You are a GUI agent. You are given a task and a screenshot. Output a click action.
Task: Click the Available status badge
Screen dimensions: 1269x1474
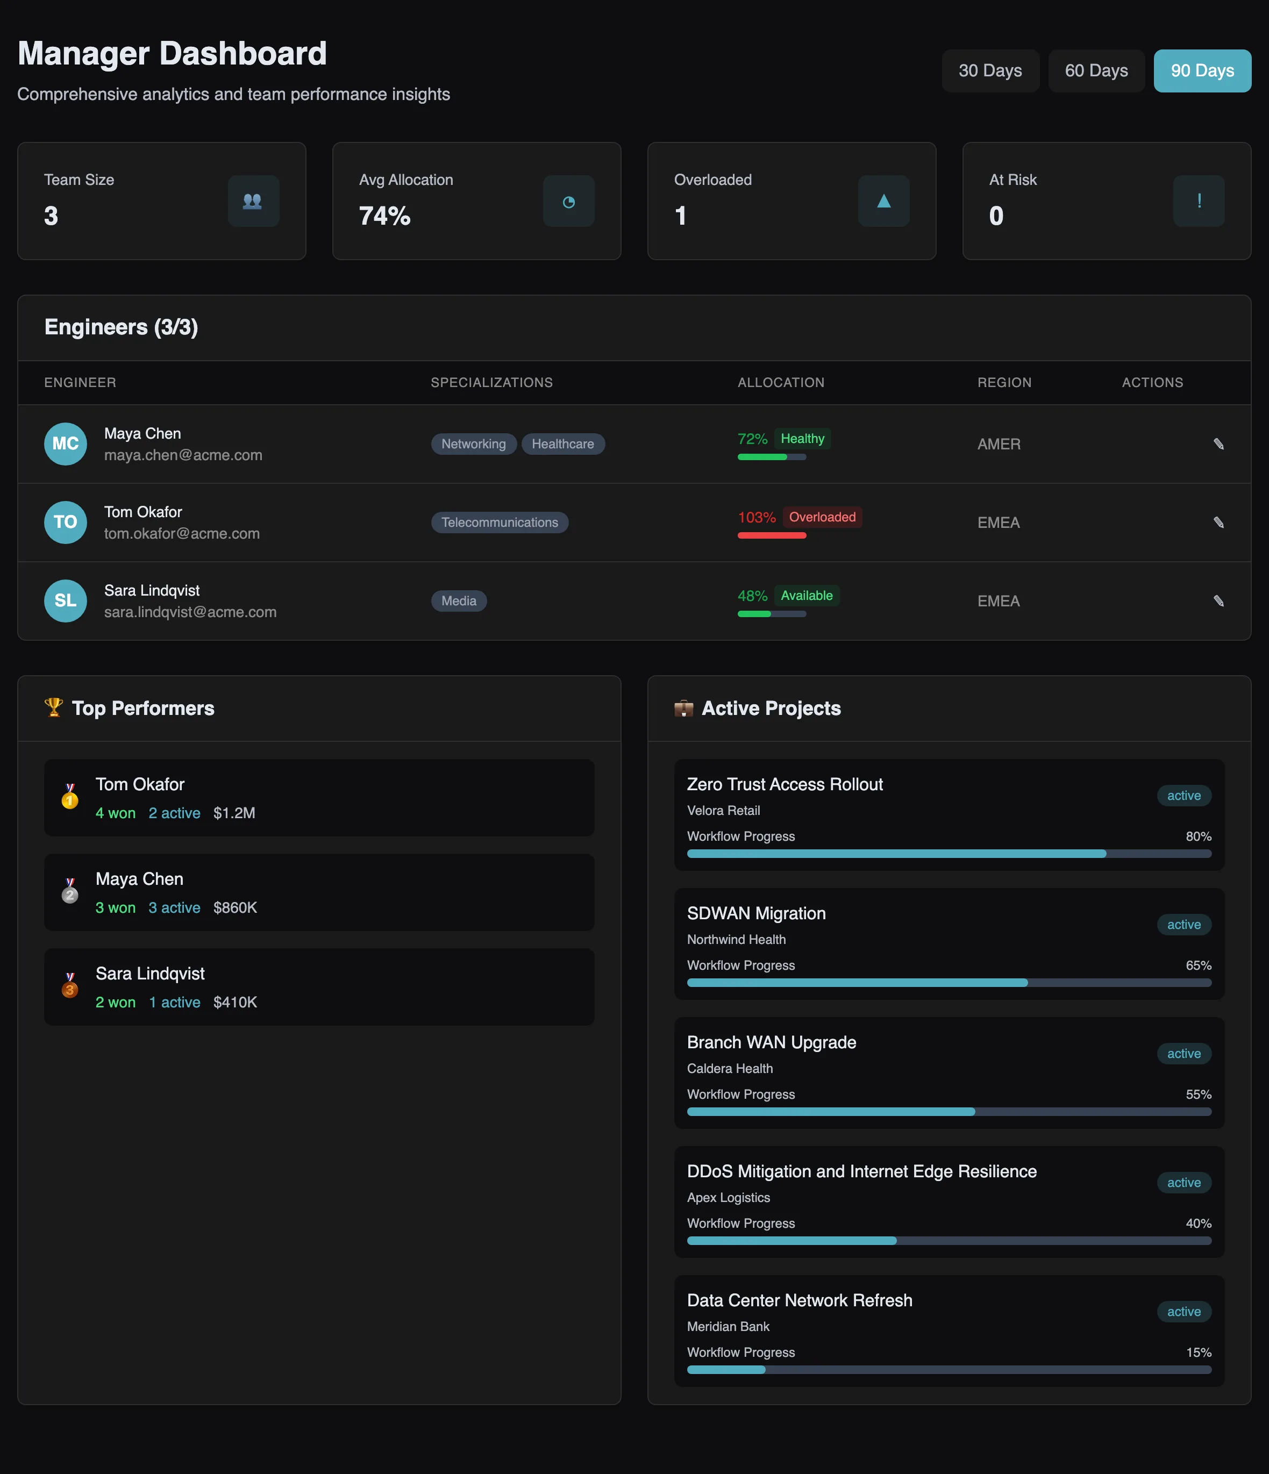(x=807, y=596)
